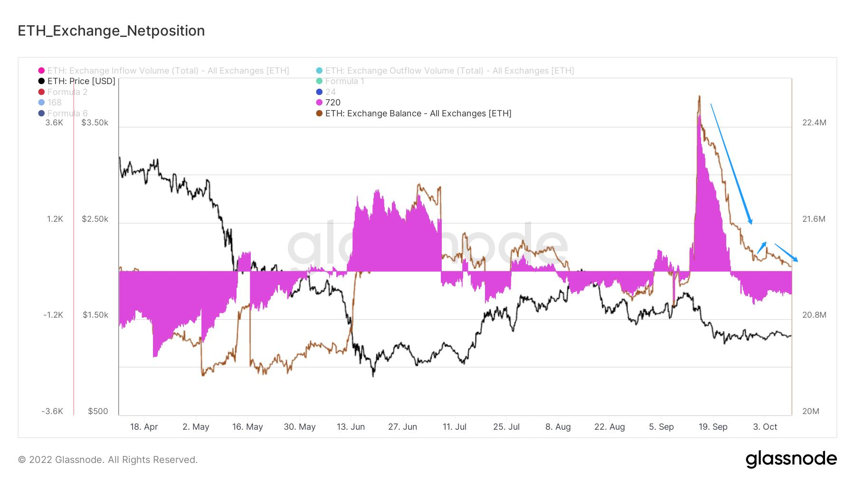855x481 pixels.
Task: Click the Formula 1 legend dot
Action: click(x=319, y=81)
